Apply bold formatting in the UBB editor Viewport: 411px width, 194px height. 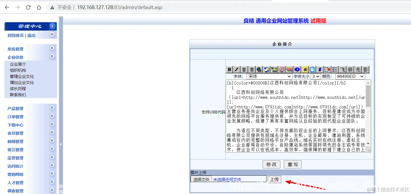click(x=229, y=69)
